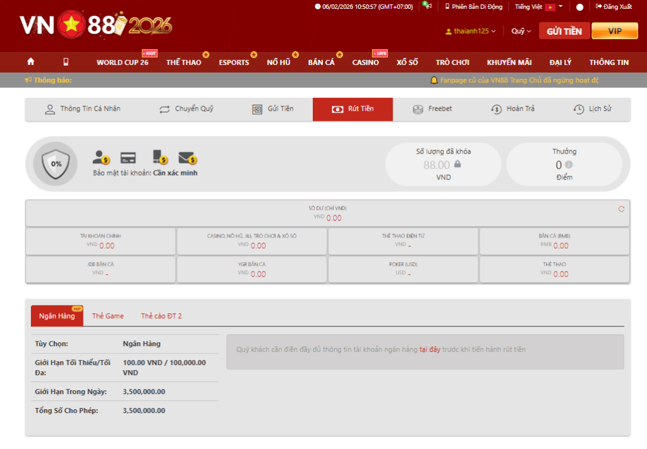The image size is (647, 449).
Task: Open ĐẠI LÝ menu
Action: pyautogui.click(x=560, y=63)
